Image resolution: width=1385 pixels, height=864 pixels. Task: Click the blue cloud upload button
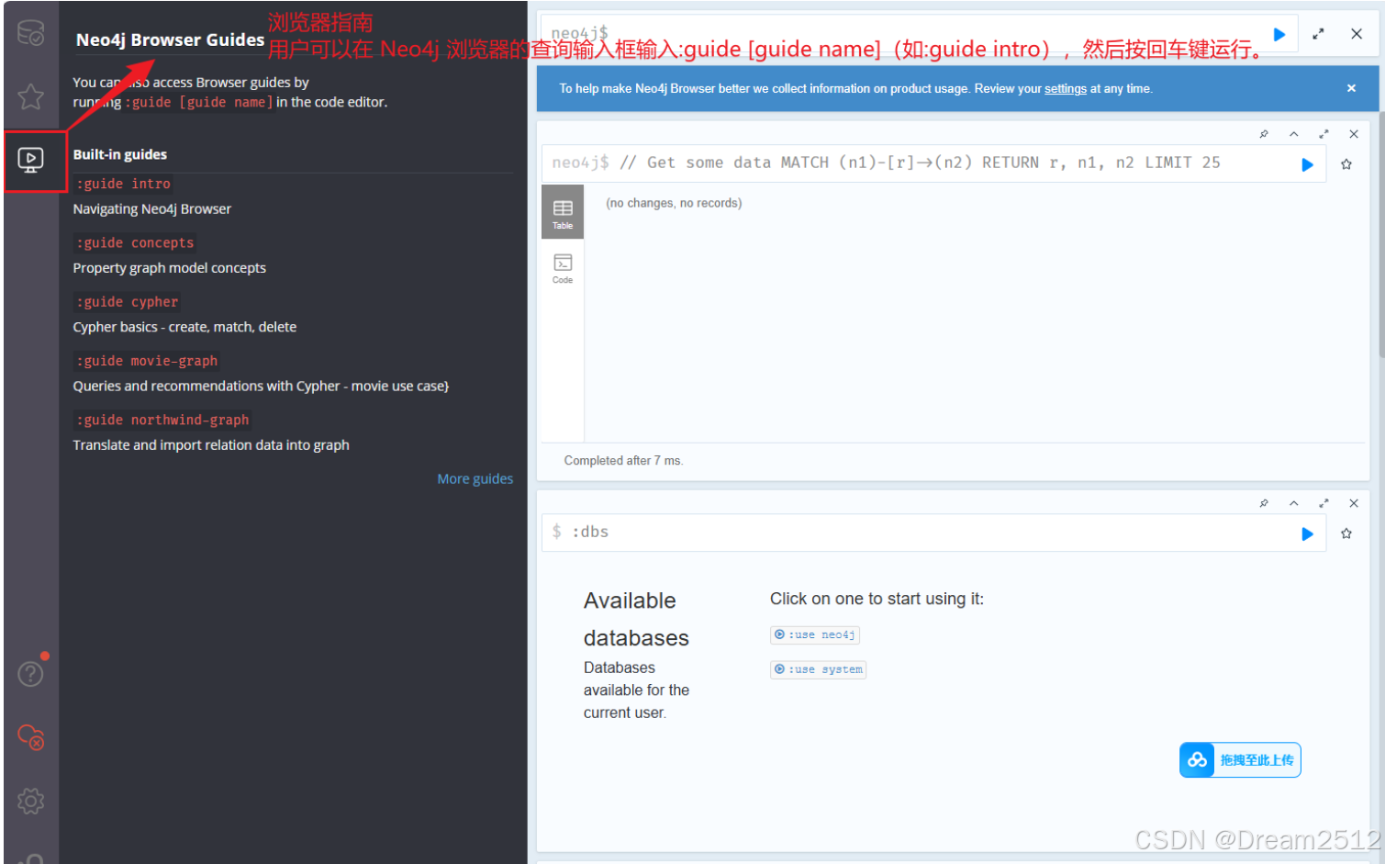pyautogui.click(x=1240, y=760)
